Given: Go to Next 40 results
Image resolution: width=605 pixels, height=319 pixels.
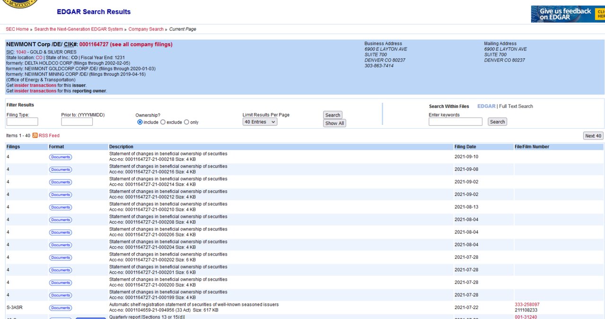Looking at the screenshot, I should click(593, 136).
